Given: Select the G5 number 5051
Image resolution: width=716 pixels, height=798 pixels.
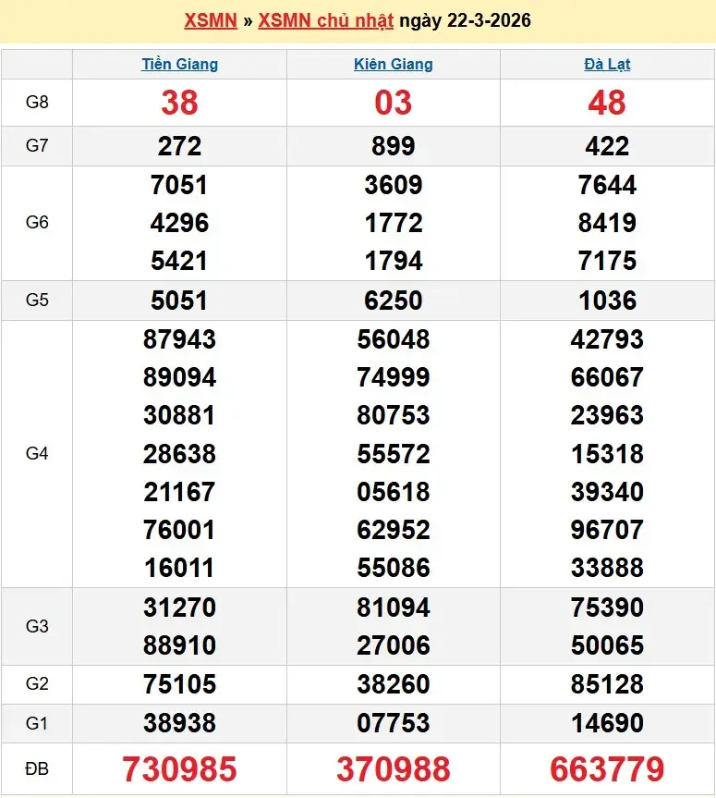Looking at the screenshot, I should (179, 301).
